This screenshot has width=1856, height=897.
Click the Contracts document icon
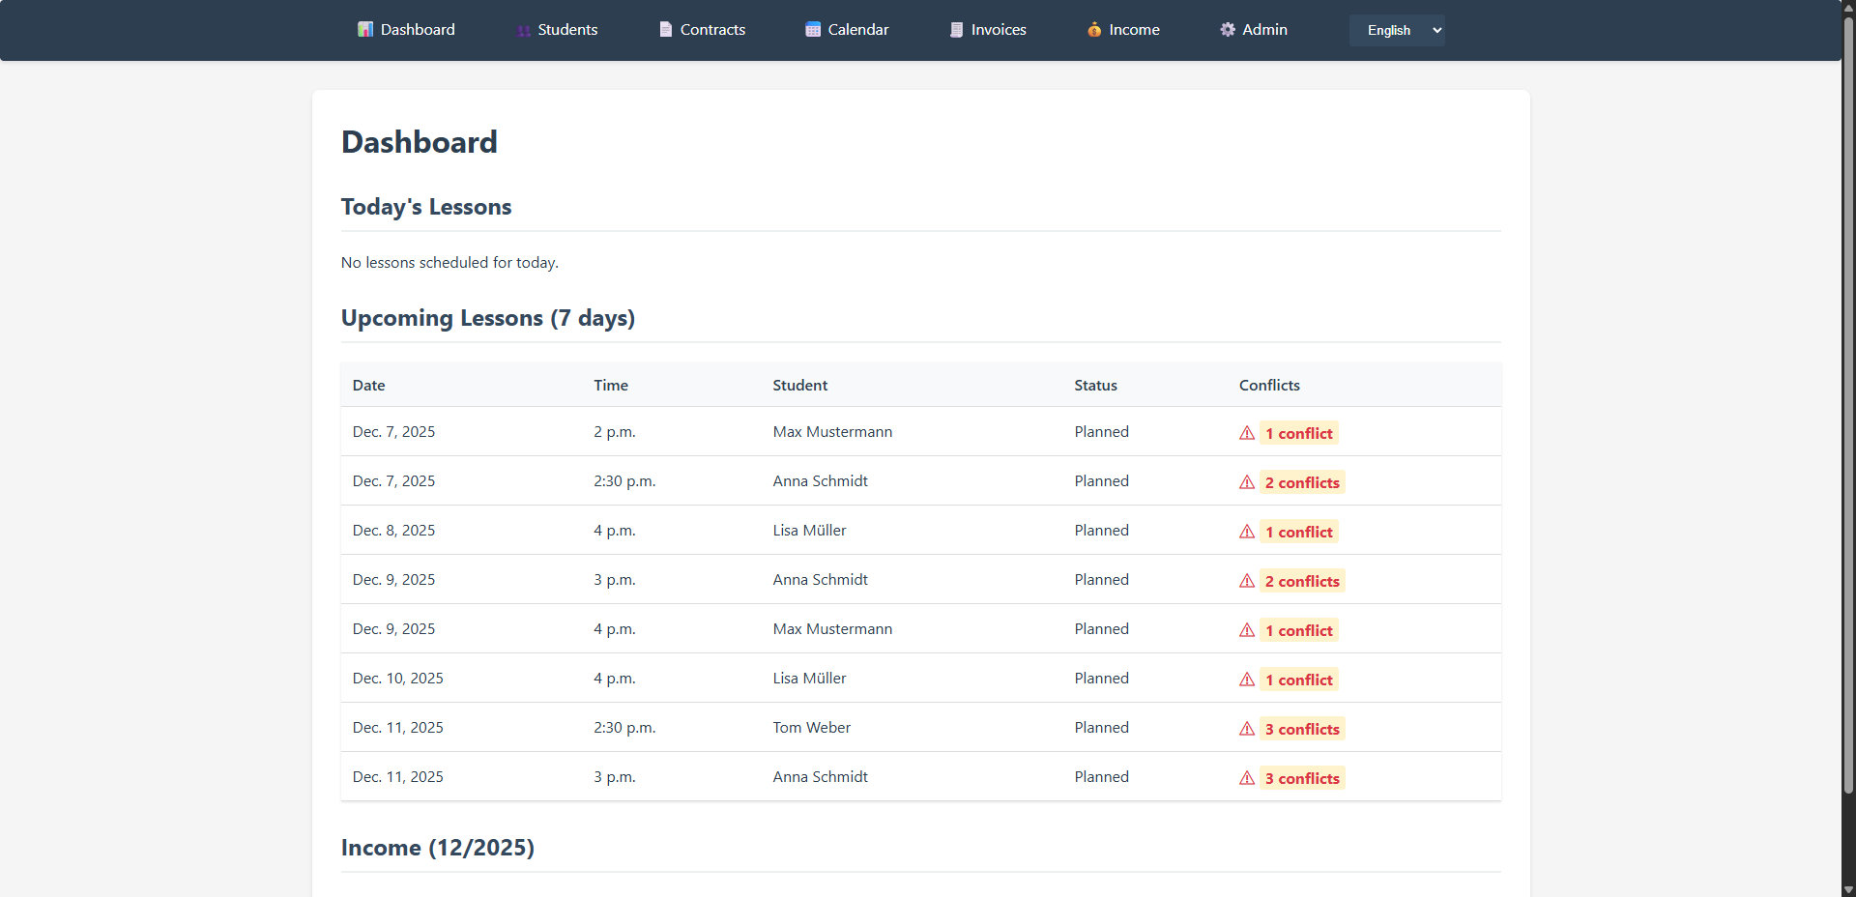[664, 29]
